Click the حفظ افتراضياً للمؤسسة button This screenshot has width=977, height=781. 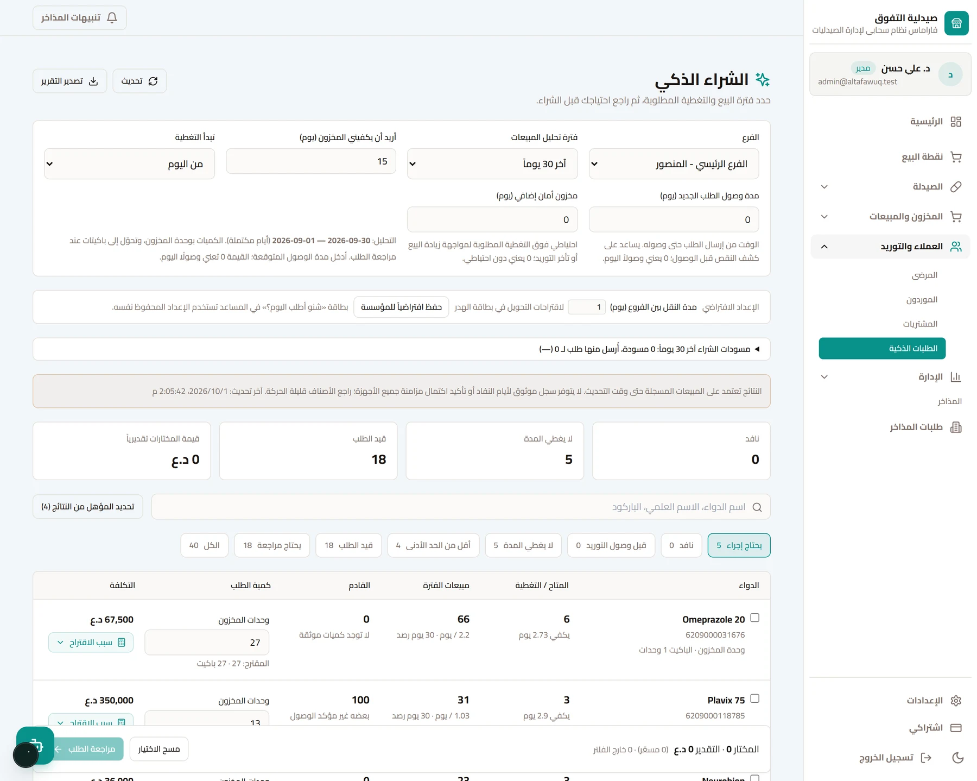click(401, 307)
